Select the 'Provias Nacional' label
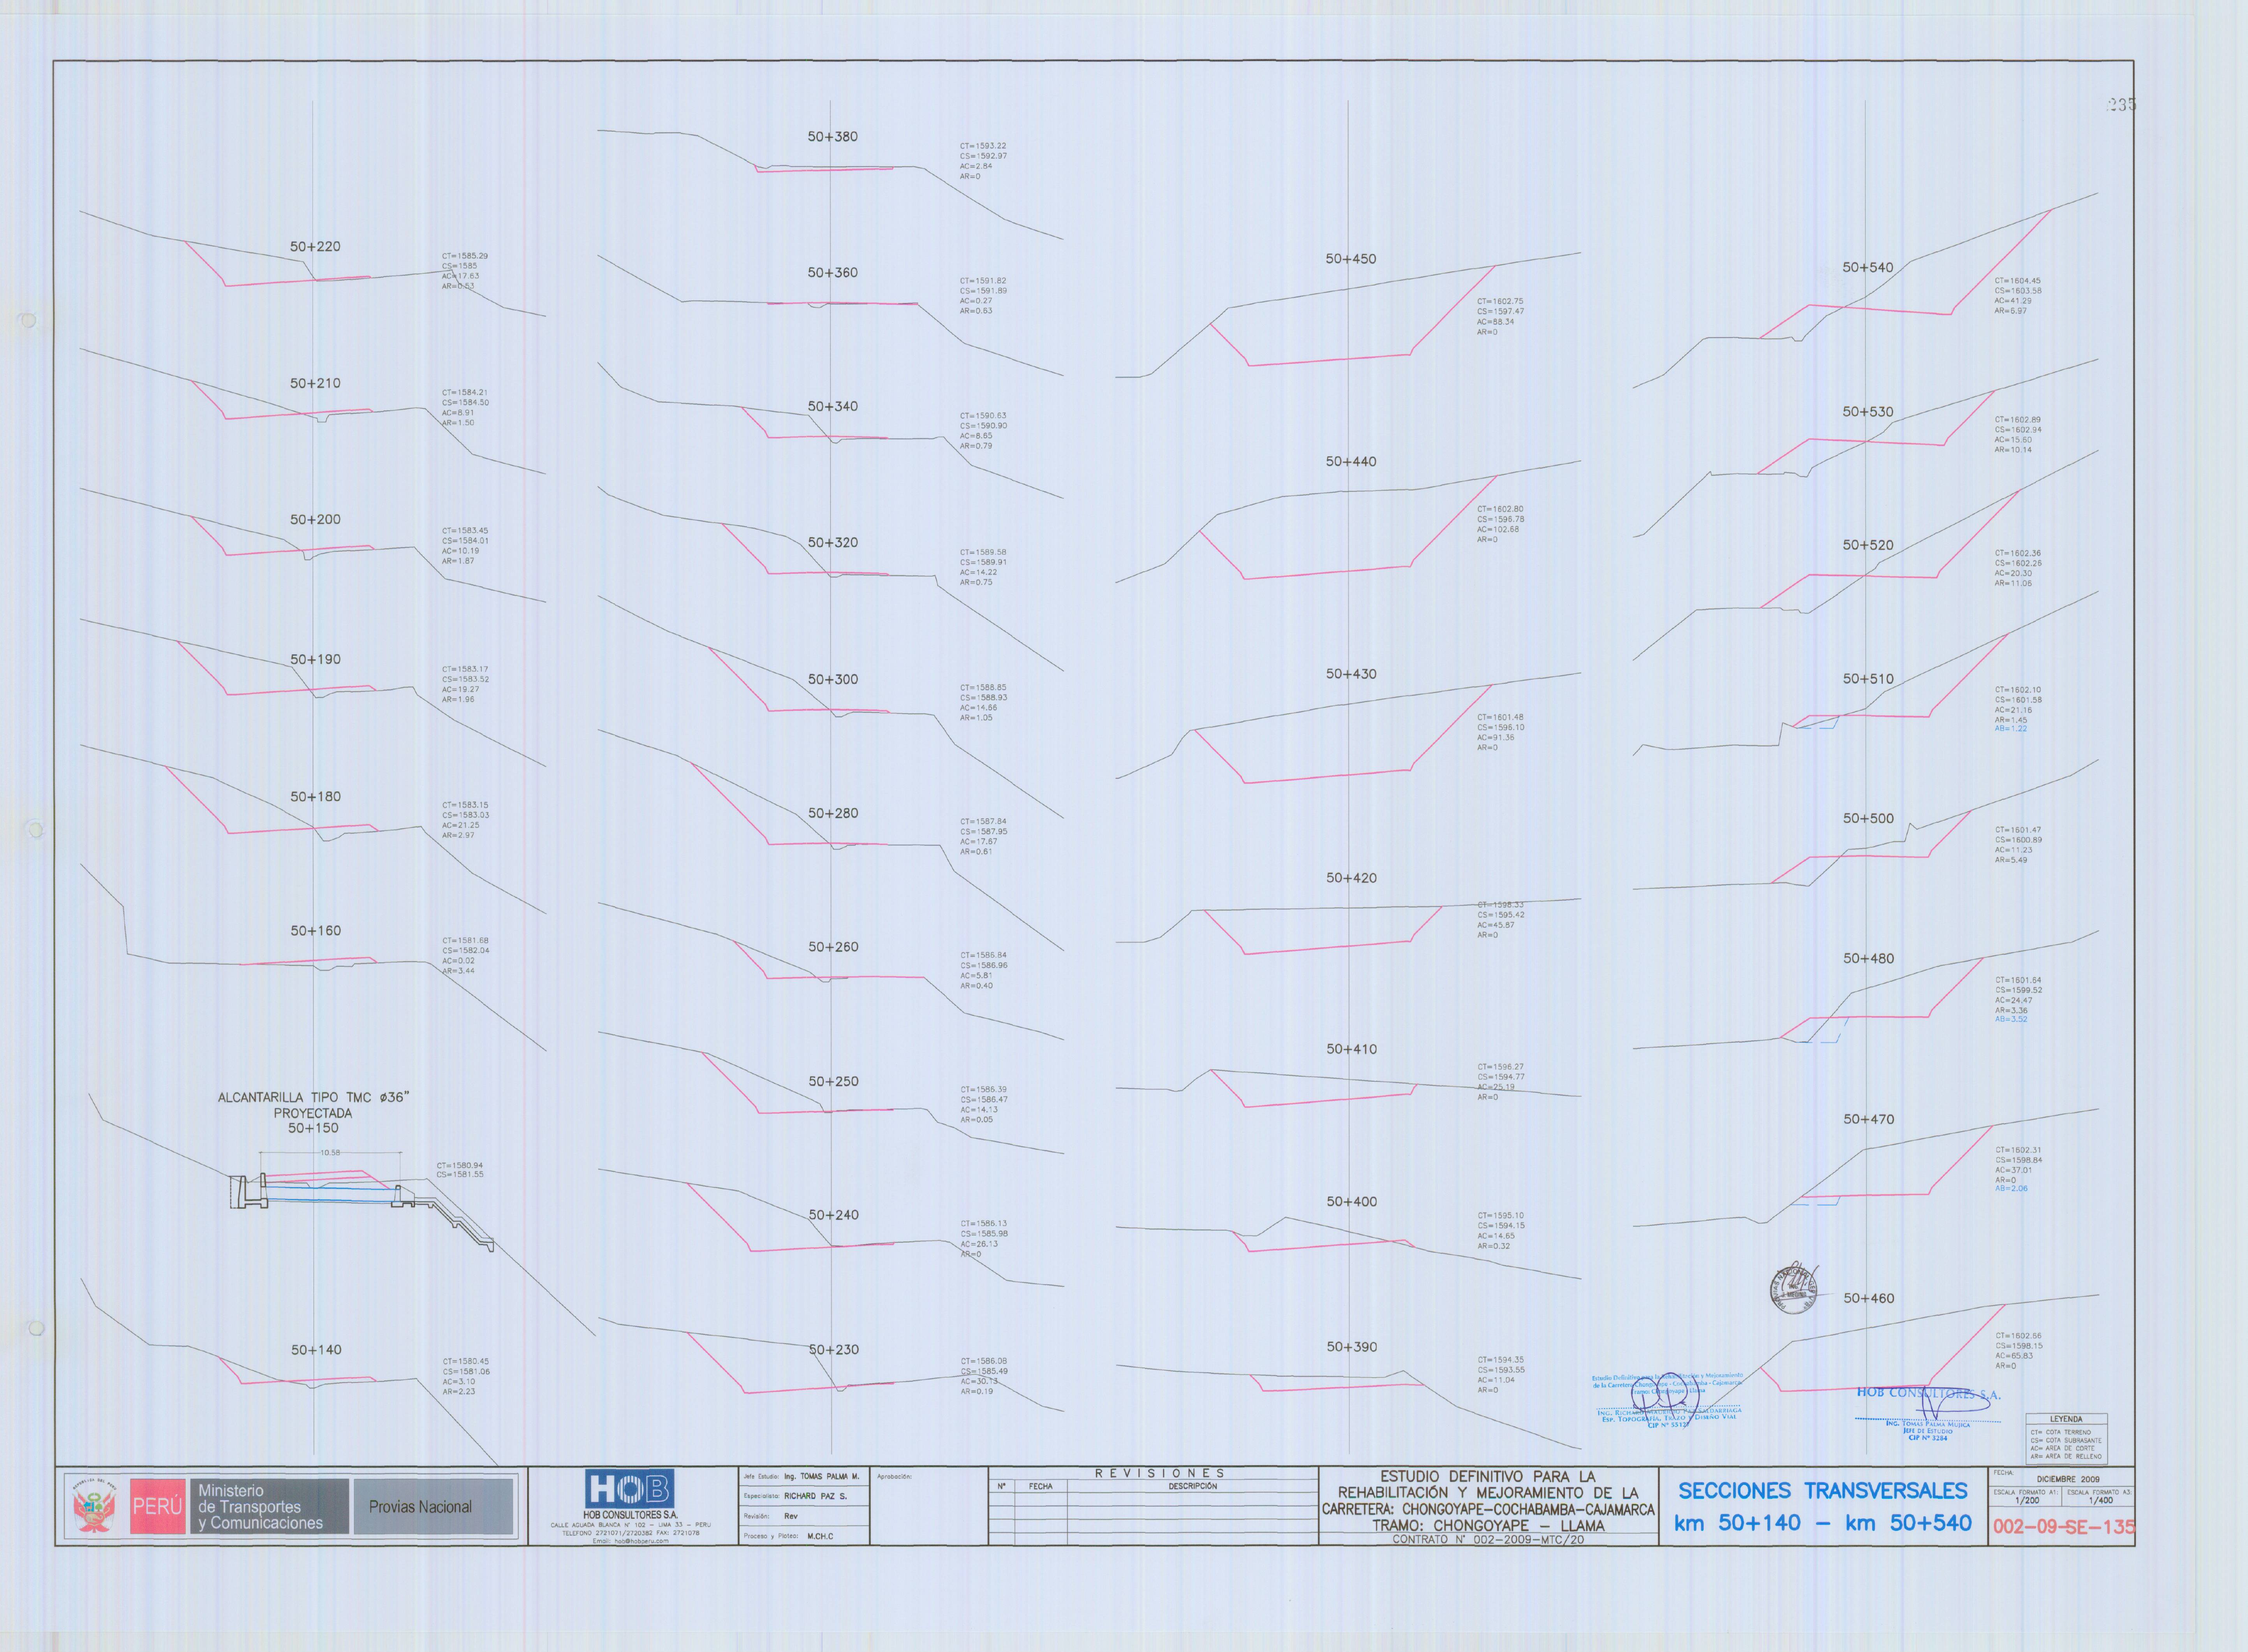Screen dimensions: 2248x1652 click(420, 1507)
